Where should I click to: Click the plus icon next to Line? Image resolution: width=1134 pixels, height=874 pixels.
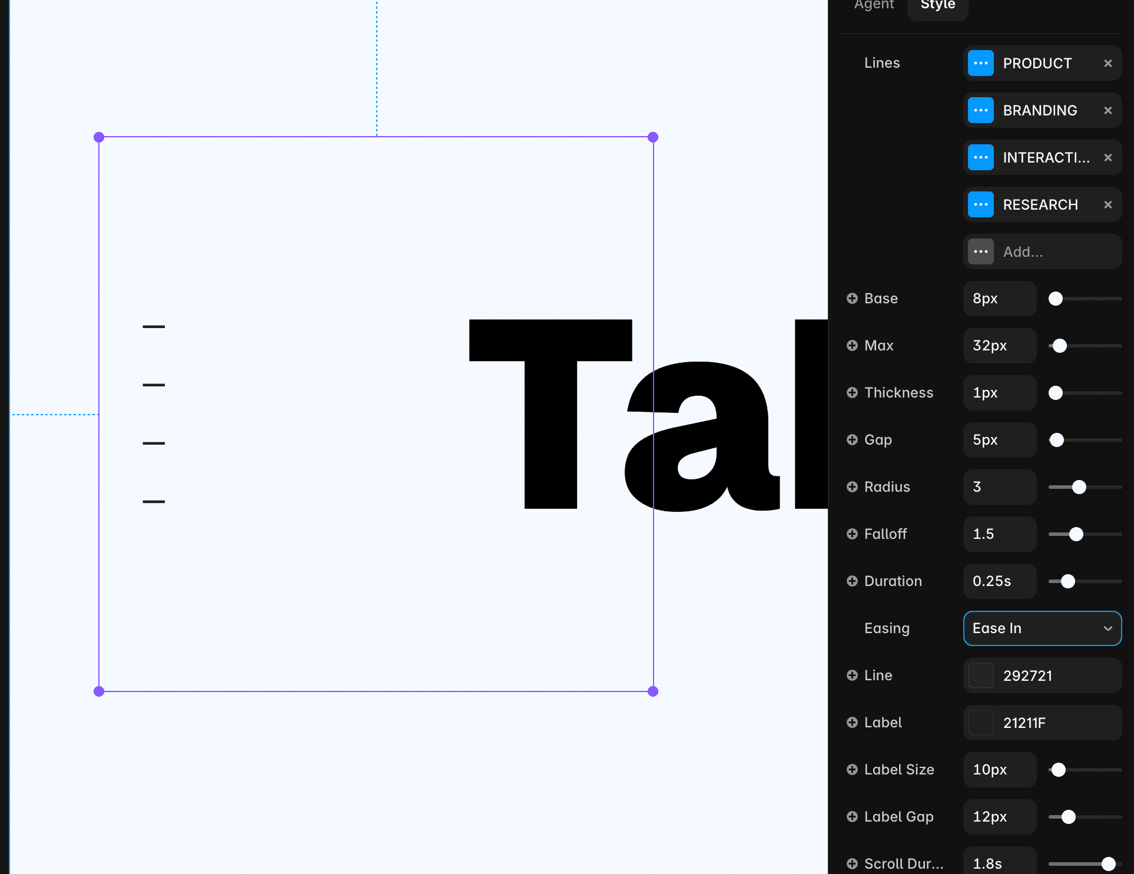(x=852, y=675)
